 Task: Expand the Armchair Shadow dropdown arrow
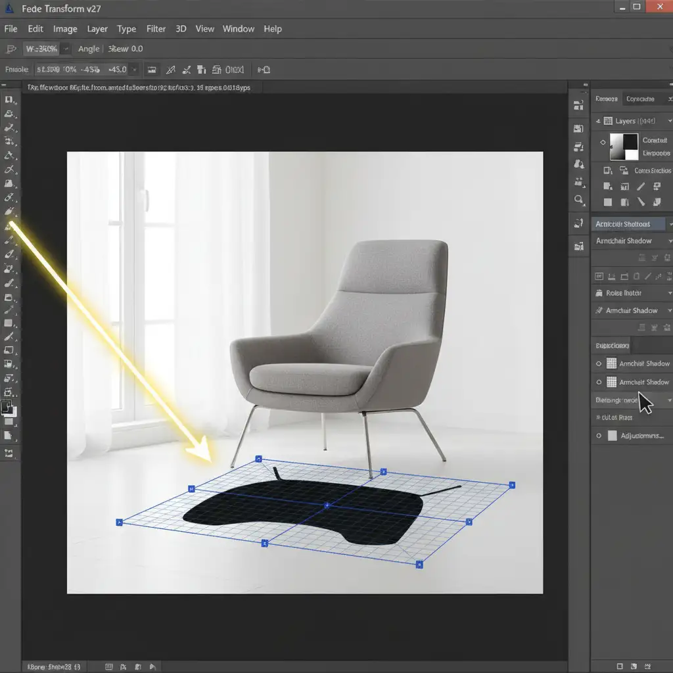(x=669, y=241)
